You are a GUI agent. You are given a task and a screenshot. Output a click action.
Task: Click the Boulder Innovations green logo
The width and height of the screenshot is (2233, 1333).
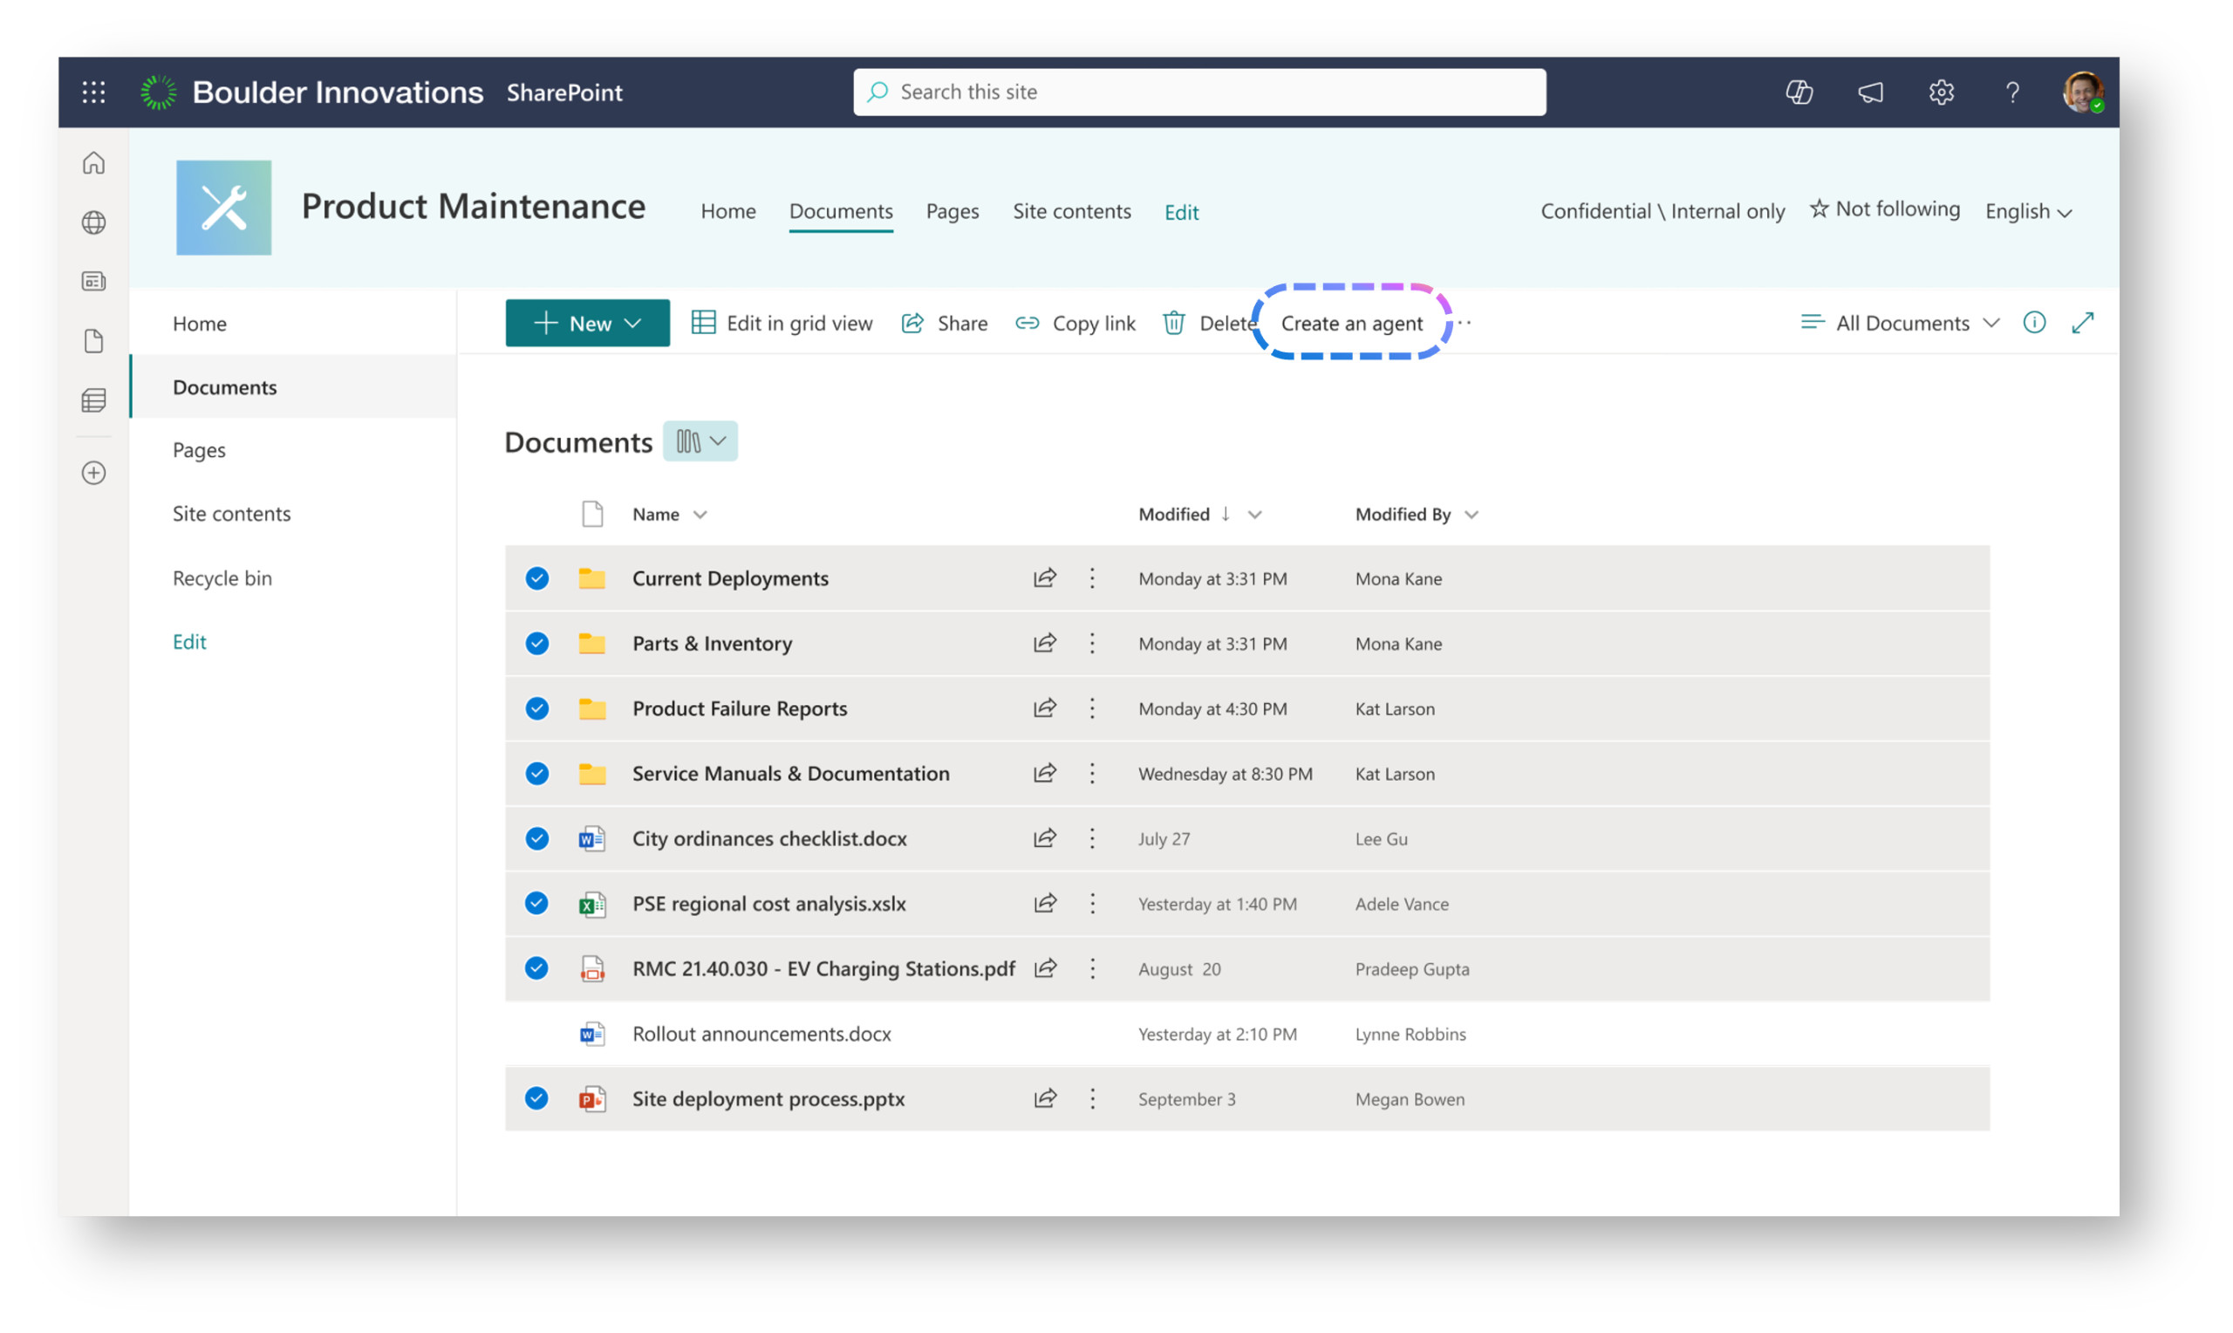pyautogui.click(x=159, y=92)
